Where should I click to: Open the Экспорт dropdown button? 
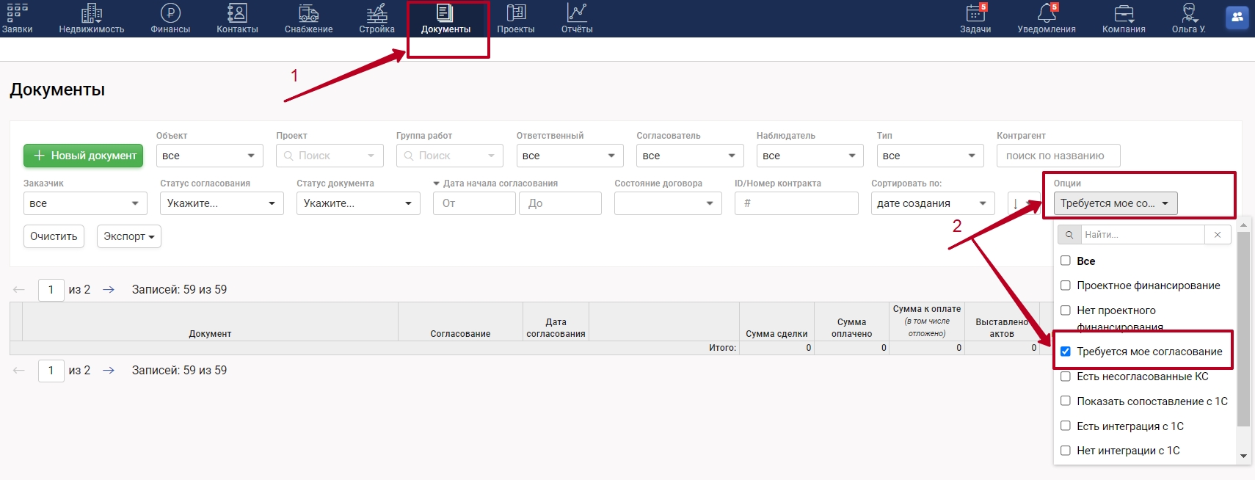click(x=128, y=236)
